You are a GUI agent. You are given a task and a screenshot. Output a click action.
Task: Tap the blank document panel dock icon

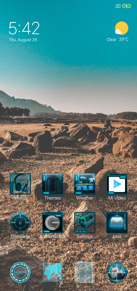pos(85,272)
